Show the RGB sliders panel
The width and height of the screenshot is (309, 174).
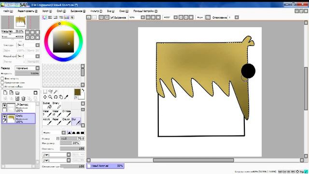[x=50, y=17]
